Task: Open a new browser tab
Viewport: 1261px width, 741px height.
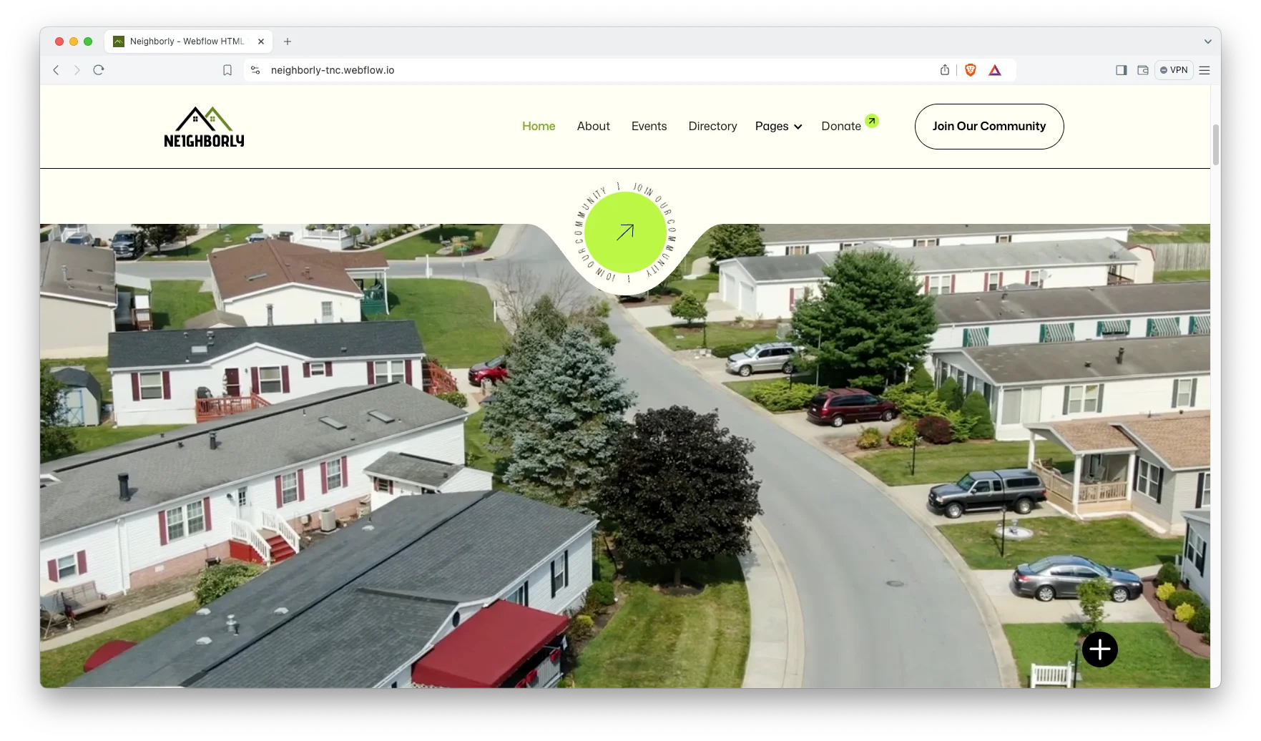Action: tap(288, 41)
